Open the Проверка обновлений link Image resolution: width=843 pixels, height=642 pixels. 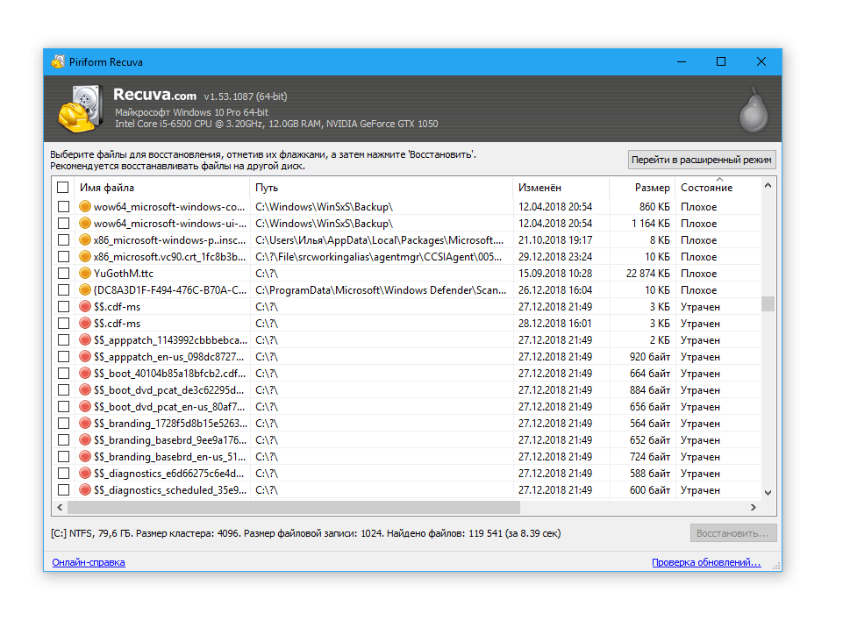(705, 562)
